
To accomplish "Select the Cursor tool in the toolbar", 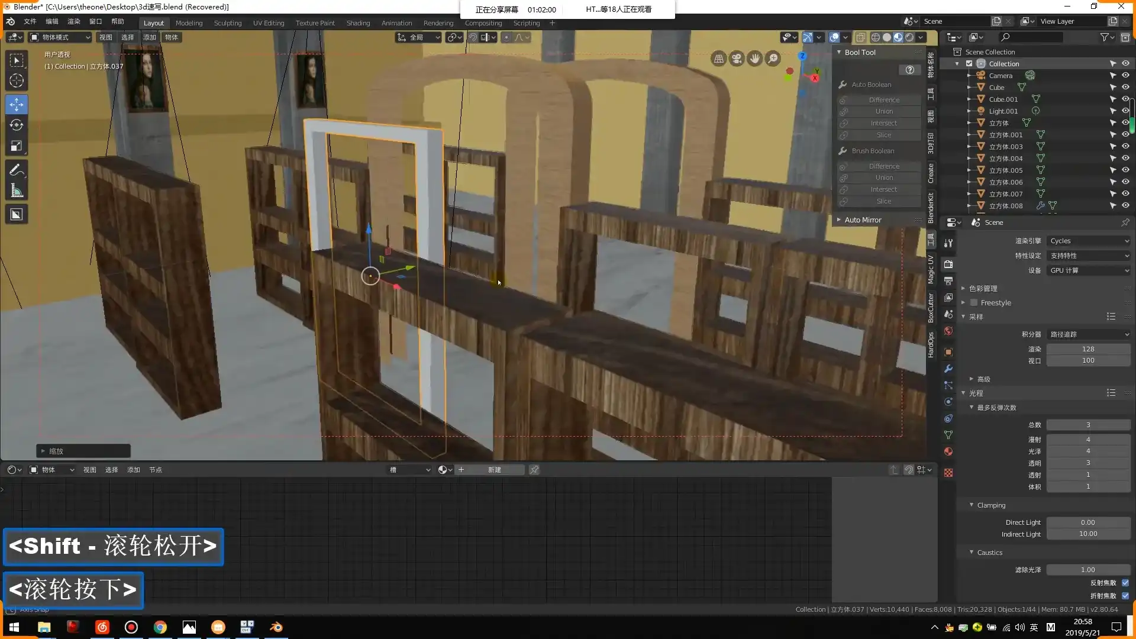I will click(x=17, y=81).
